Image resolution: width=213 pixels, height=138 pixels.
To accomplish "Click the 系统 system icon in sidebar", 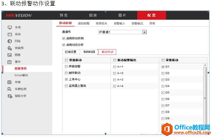I will click(9, 34).
